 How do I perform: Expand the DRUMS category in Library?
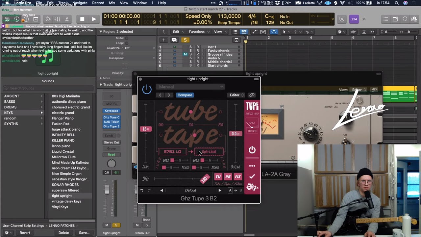pos(41,107)
